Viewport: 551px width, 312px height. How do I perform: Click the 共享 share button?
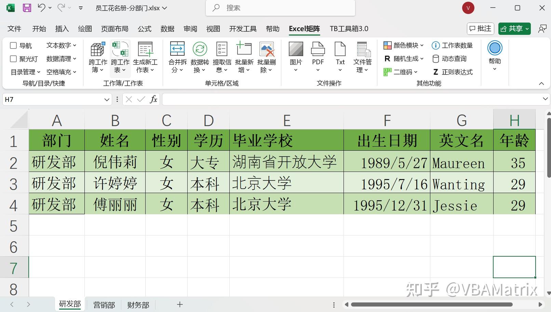514,29
